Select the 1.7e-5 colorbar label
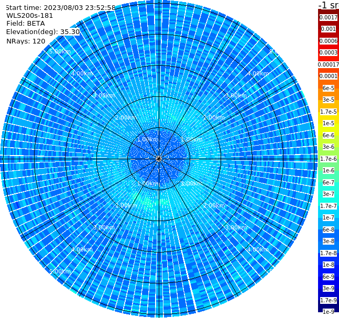 329,112
